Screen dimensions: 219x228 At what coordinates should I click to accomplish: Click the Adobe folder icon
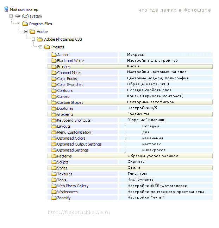(32, 32)
